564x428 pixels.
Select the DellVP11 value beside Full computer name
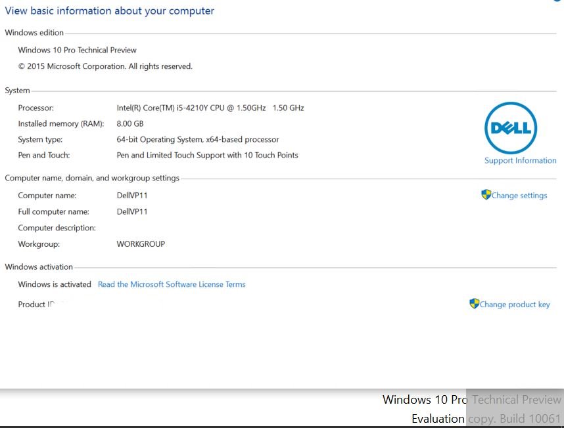132,212
